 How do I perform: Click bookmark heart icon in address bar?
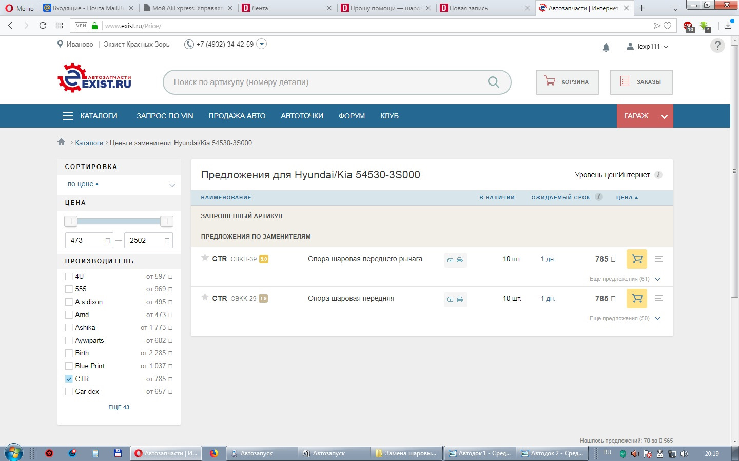[x=667, y=26]
